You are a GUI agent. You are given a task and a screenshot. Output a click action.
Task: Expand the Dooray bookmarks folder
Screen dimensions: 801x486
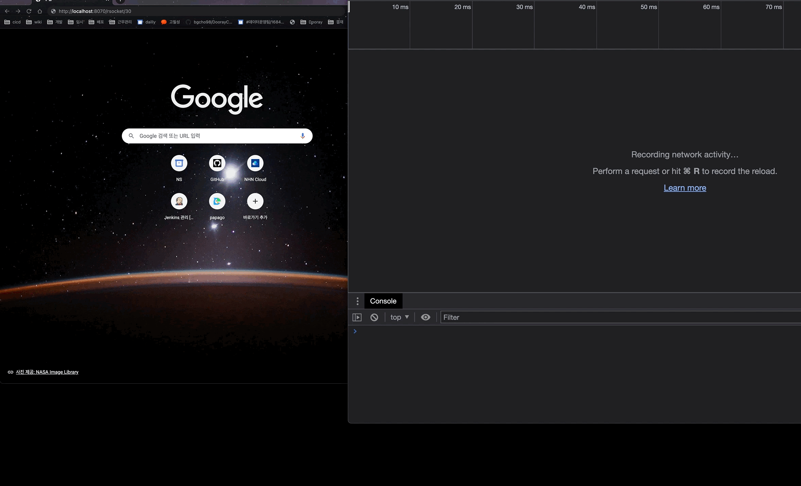click(x=311, y=22)
